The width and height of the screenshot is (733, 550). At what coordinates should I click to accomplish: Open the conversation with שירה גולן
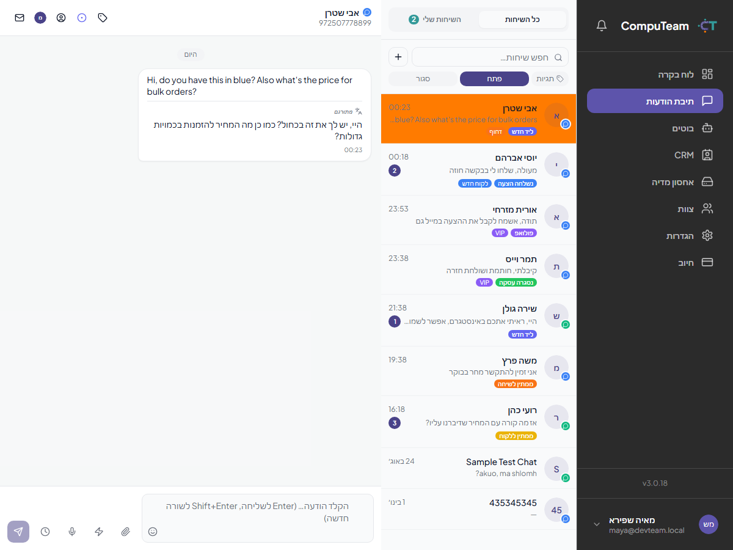tap(478, 321)
